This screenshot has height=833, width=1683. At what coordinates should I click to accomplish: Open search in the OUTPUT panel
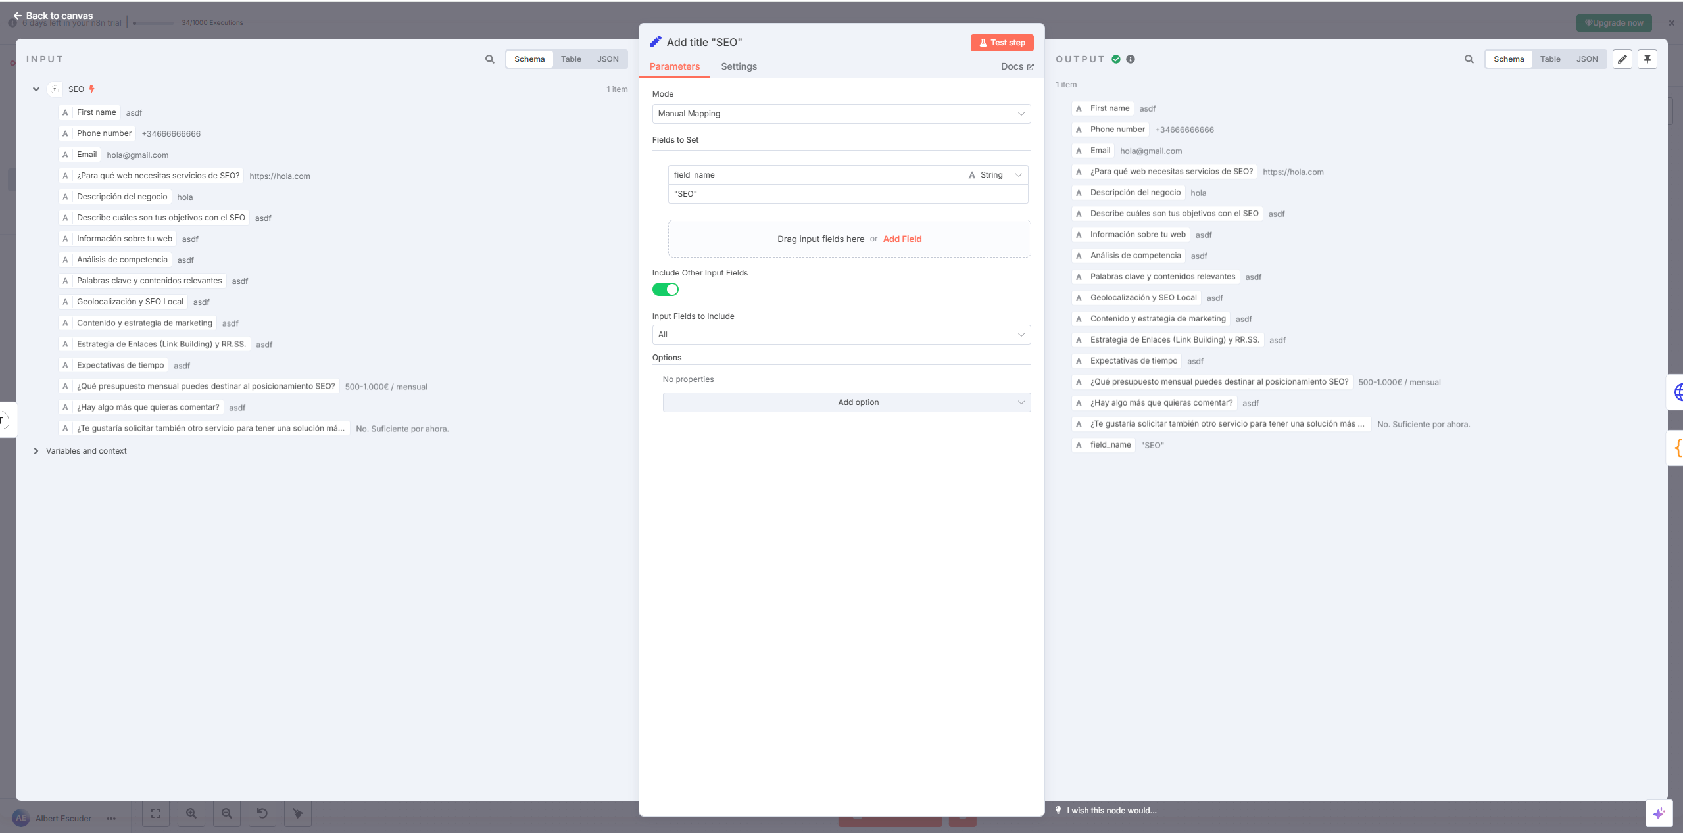pos(1469,59)
